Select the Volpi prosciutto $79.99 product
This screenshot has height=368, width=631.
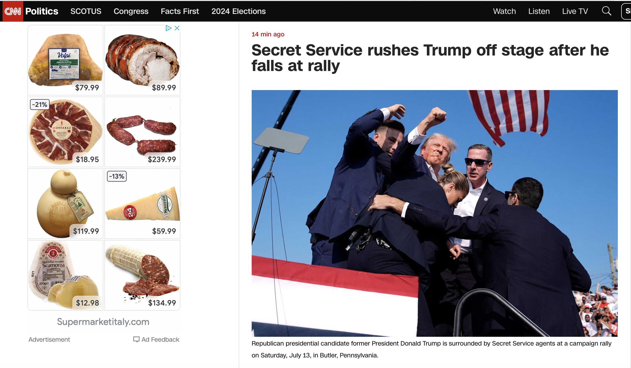pyautogui.click(x=65, y=60)
